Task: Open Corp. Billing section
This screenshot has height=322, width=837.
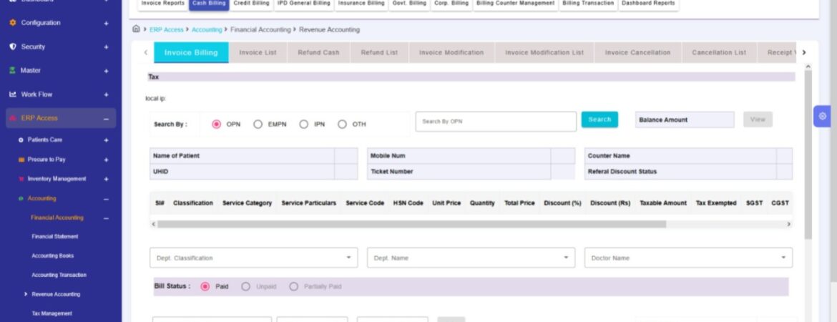Action: [x=451, y=4]
